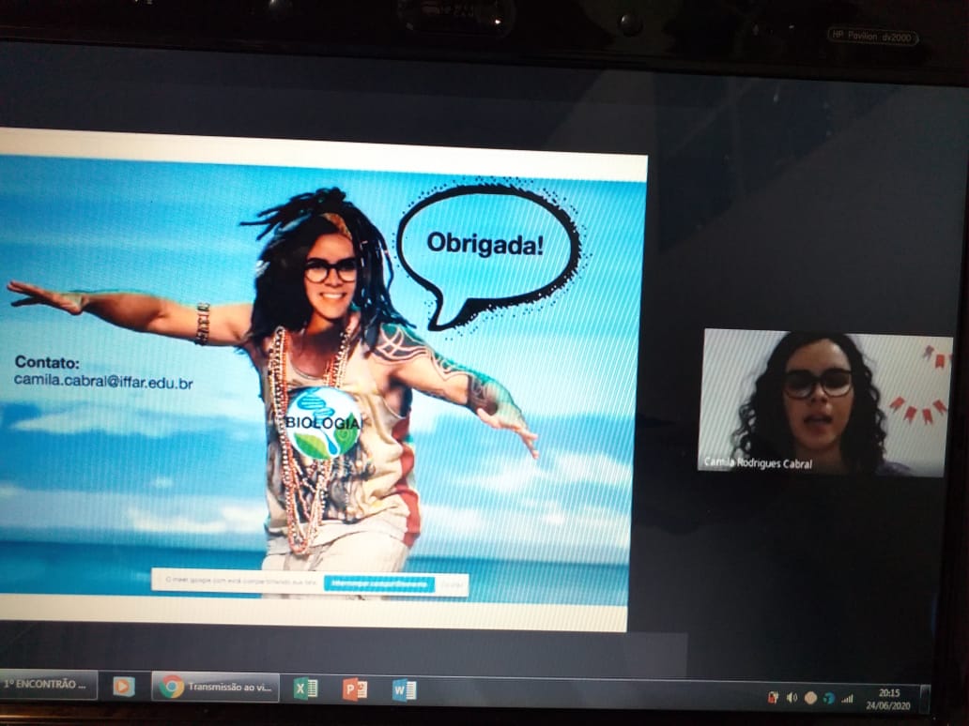This screenshot has height=726, width=969.
Task: Click the "Obrigada!" speech bubble on slide
Action: [485, 244]
